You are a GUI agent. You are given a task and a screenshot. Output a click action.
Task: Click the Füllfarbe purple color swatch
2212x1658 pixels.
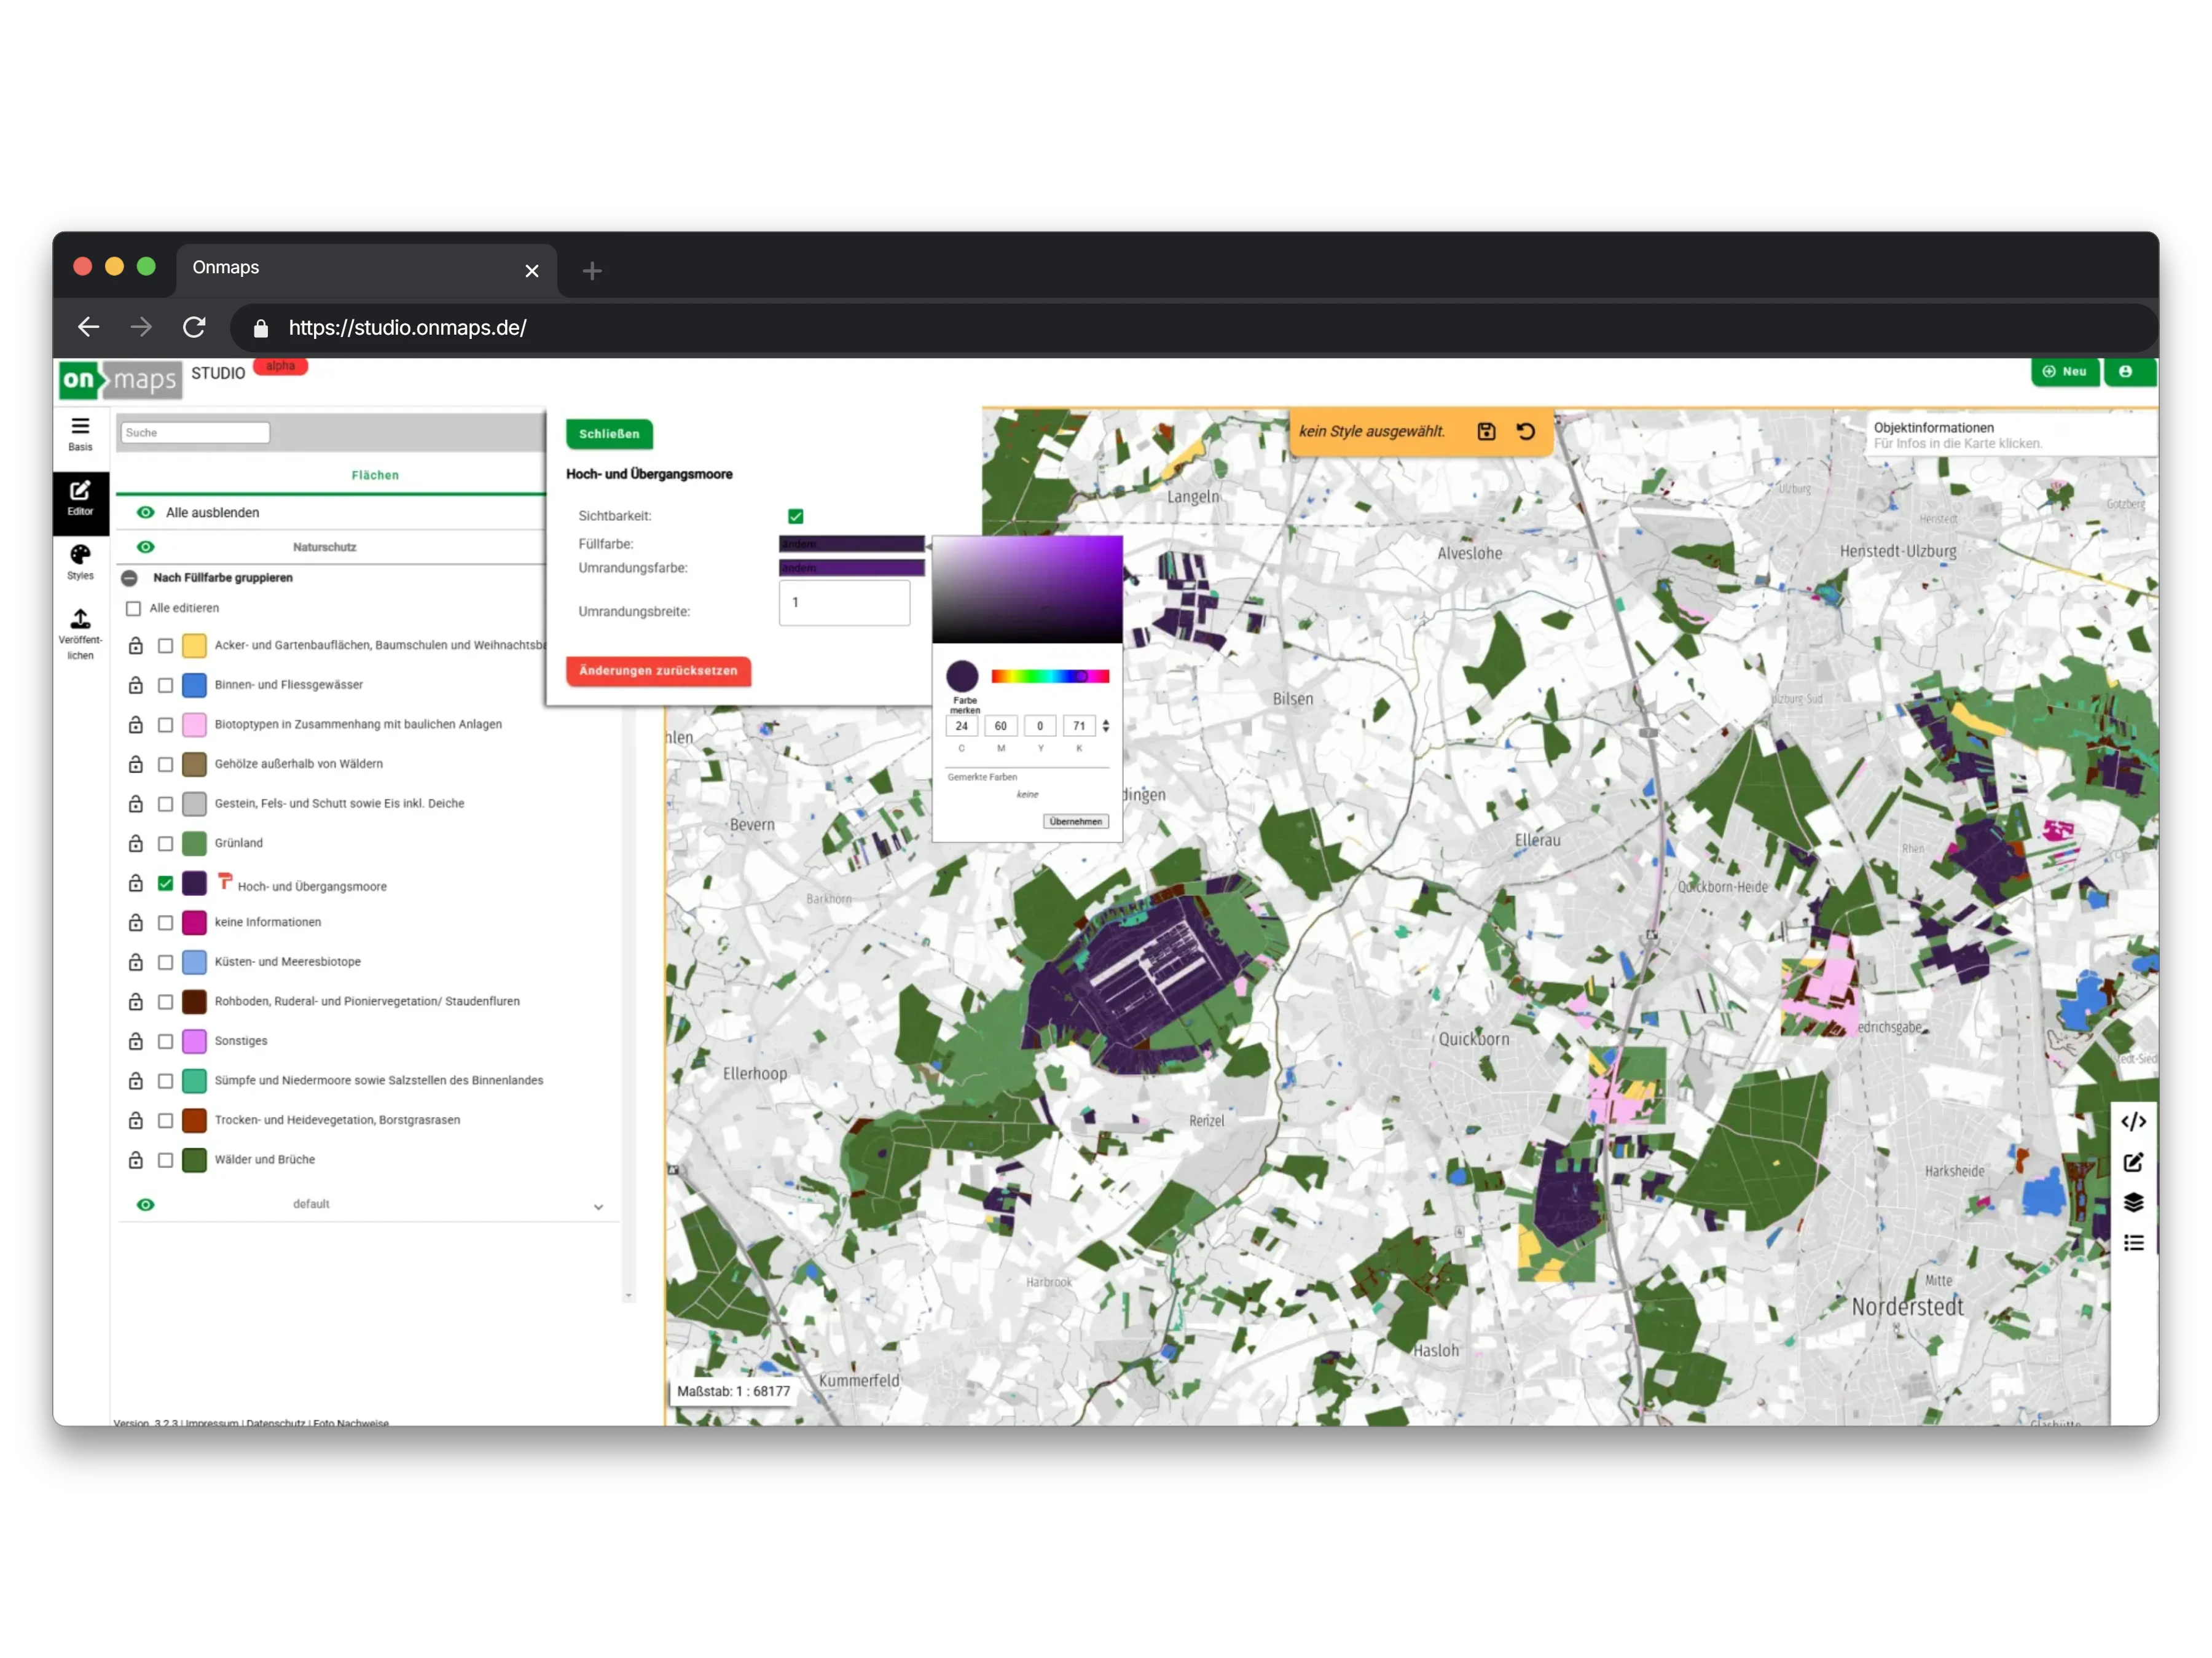(851, 545)
